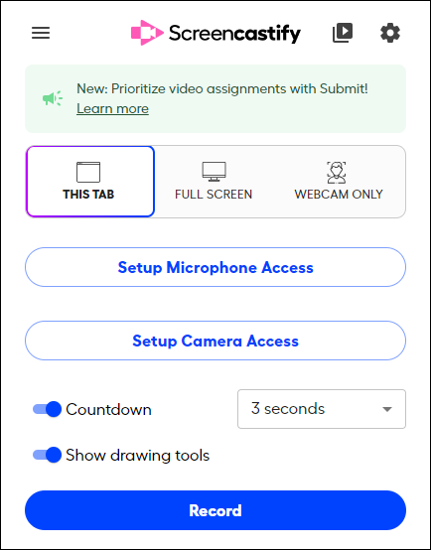The image size is (431, 550).
Task: Follow the Learn more link
Action: [112, 109]
